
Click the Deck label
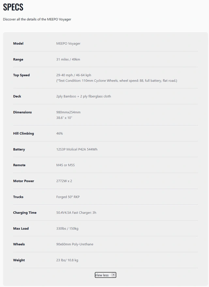click(x=17, y=96)
